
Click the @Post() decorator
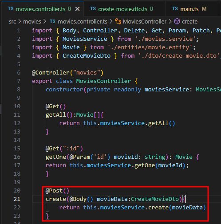point(57,191)
